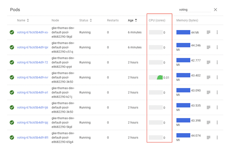The image size is (227, 148).
Task: Open three-dot menu for the 43.402 Mi pod
Action: [217, 78]
